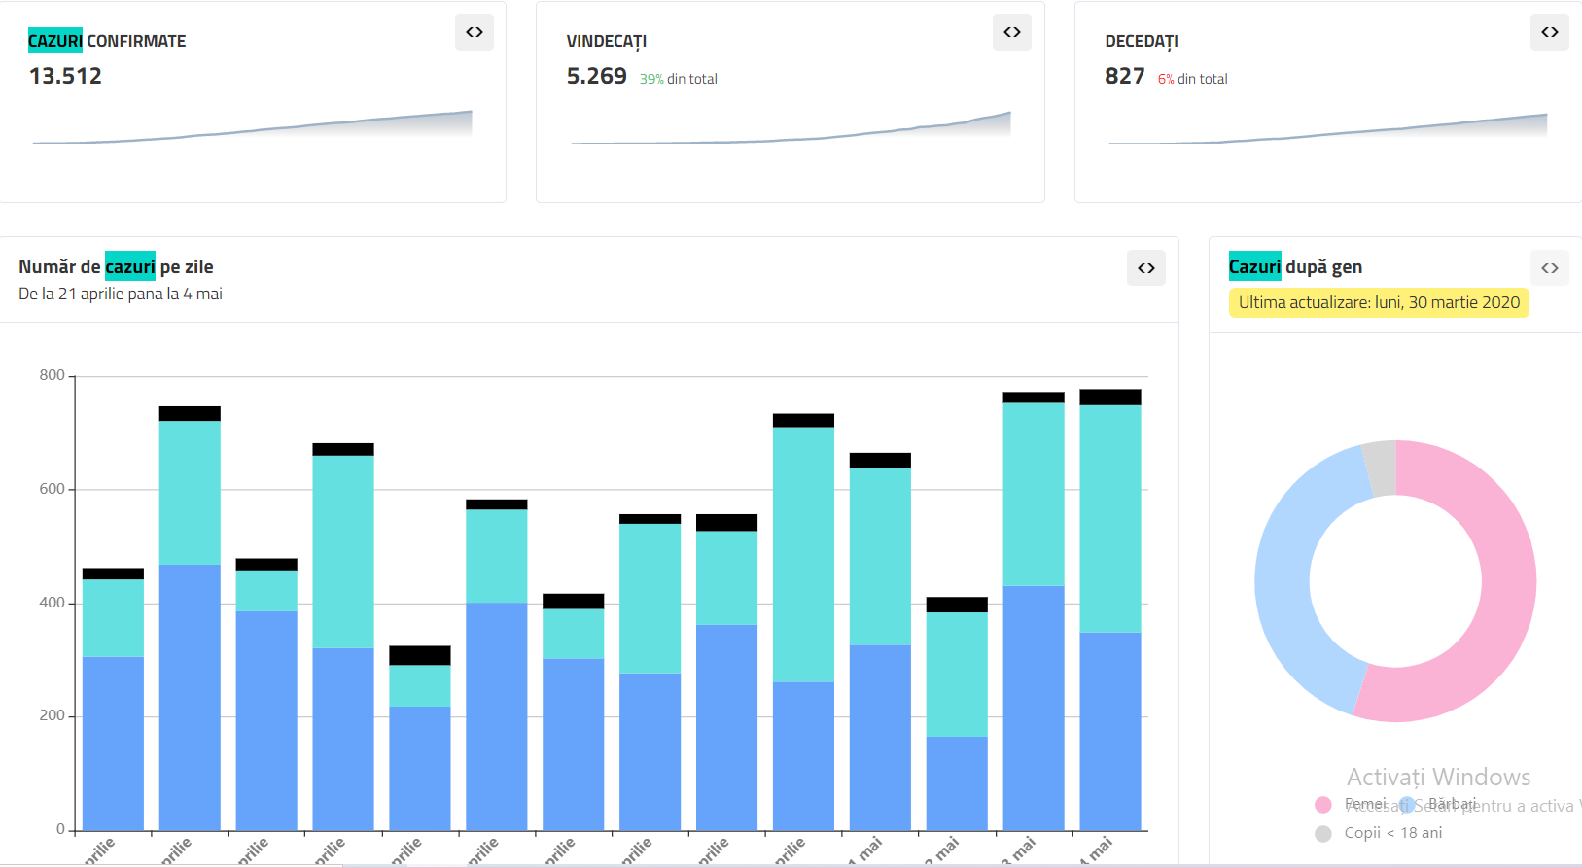Click the Număr de cazuri pe zile heading

click(116, 267)
